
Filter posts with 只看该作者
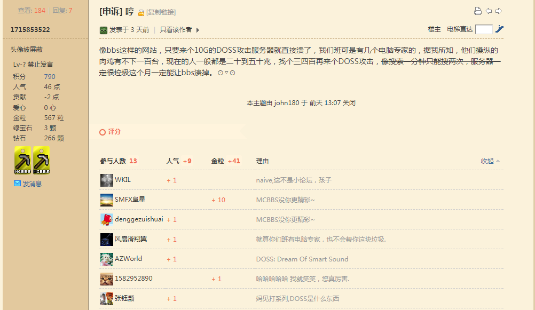coord(176,30)
